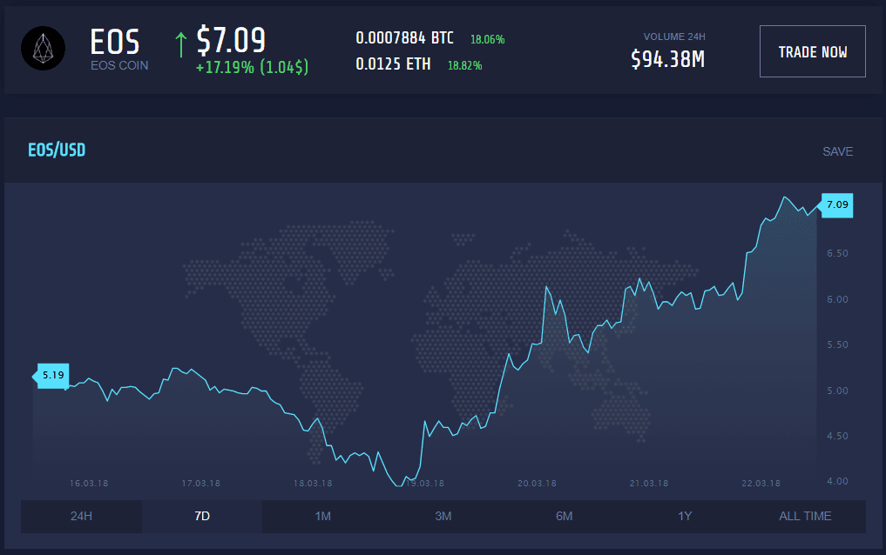Screen dimensions: 886x555
Task: Click the 18.82% ETH change
Action: point(465,65)
